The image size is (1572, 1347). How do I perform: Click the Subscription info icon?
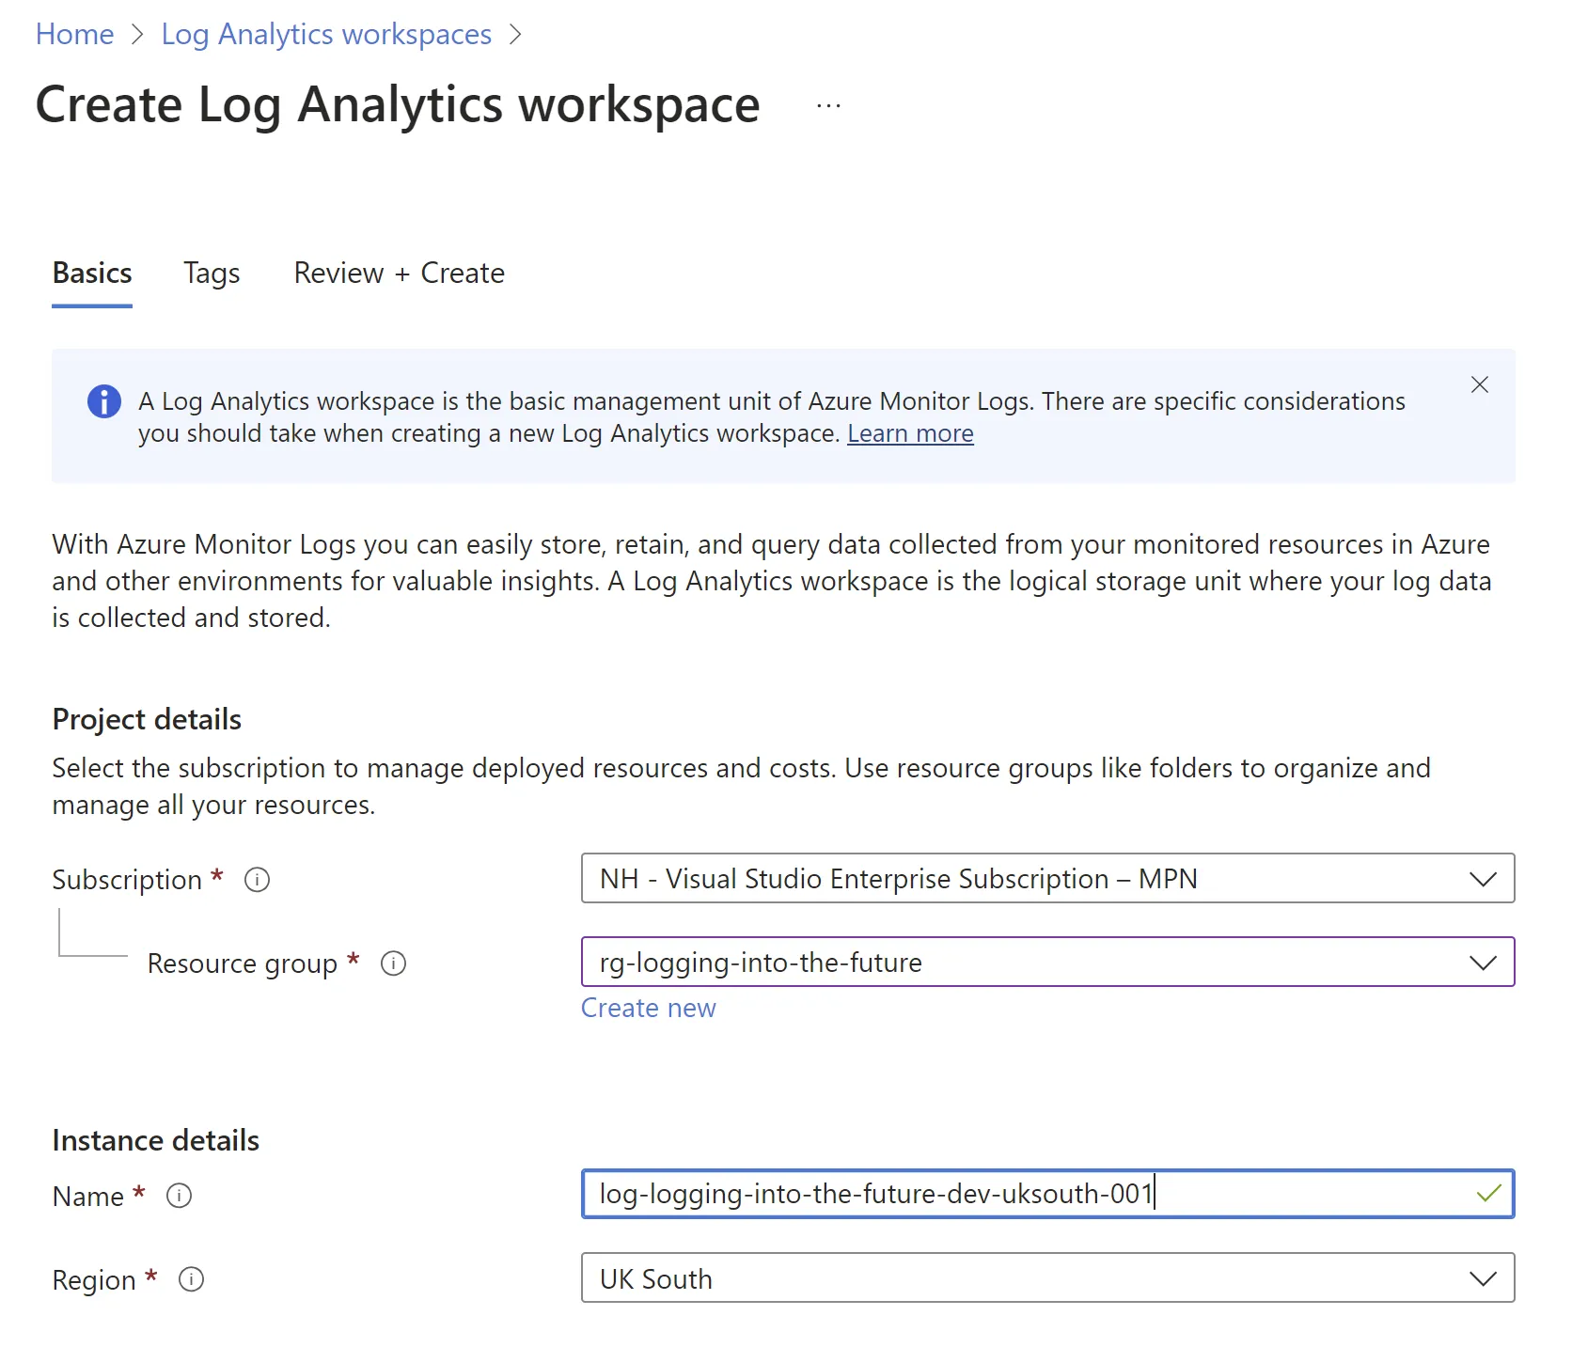[257, 880]
